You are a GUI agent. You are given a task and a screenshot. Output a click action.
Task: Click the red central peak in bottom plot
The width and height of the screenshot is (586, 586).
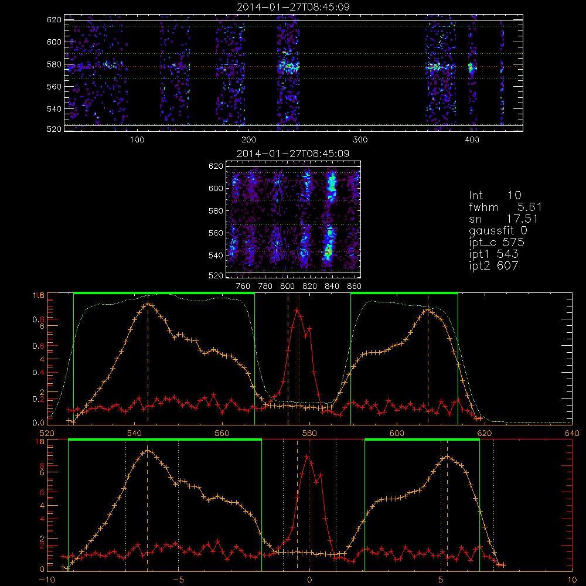[x=307, y=456]
